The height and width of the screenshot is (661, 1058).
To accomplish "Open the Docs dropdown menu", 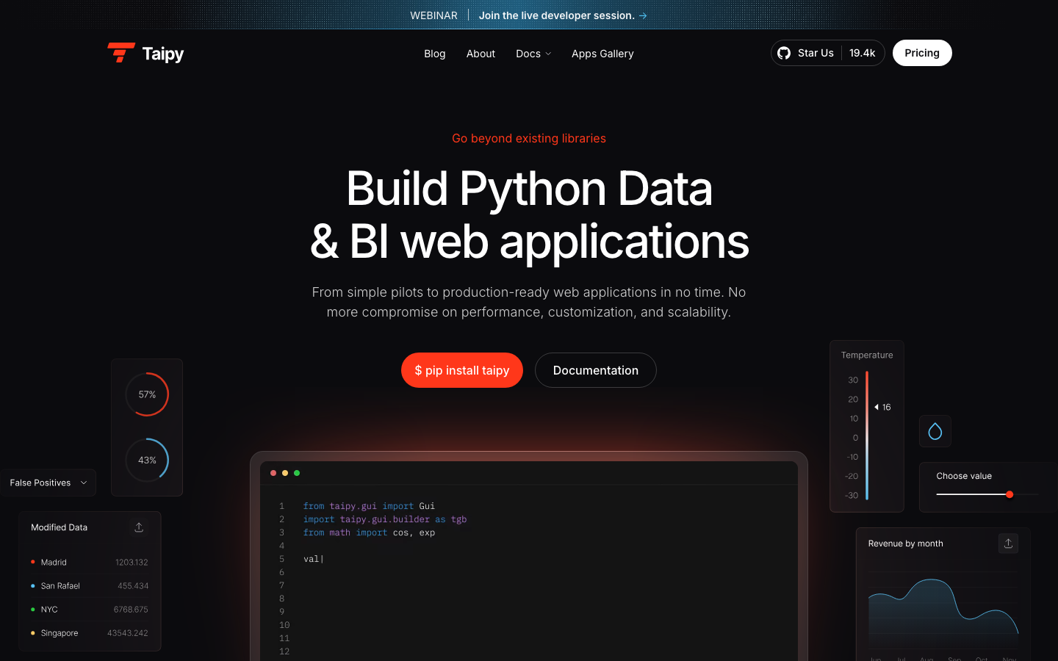I will click(x=533, y=54).
